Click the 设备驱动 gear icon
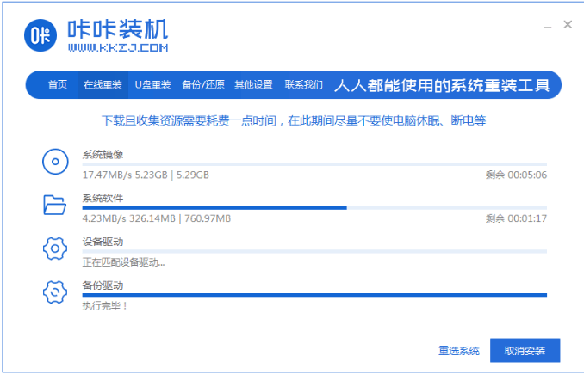 coord(55,249)
